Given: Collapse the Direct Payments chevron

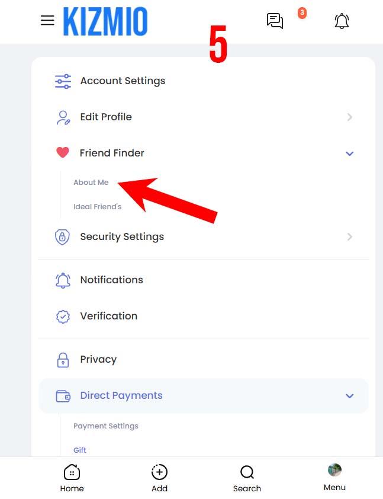Looking at the screenshot, I should click(x=349, y=396).
